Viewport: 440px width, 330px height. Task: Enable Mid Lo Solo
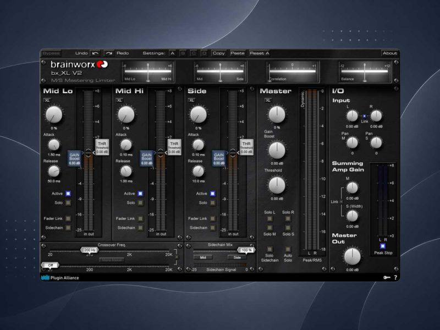point(68,202)
